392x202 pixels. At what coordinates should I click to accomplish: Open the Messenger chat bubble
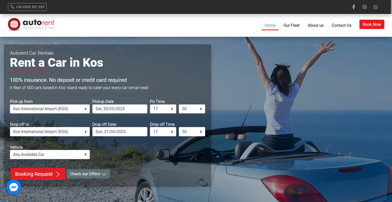pos(14,187)
